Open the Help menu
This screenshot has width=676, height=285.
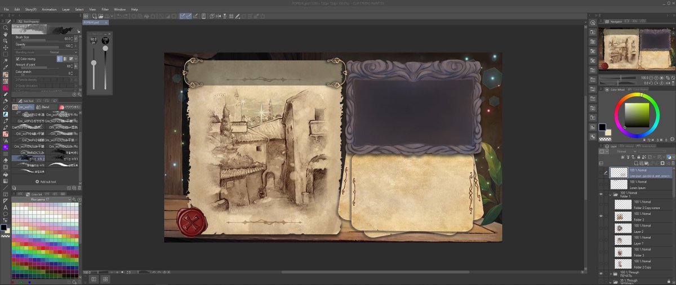[x=135, y=10]
